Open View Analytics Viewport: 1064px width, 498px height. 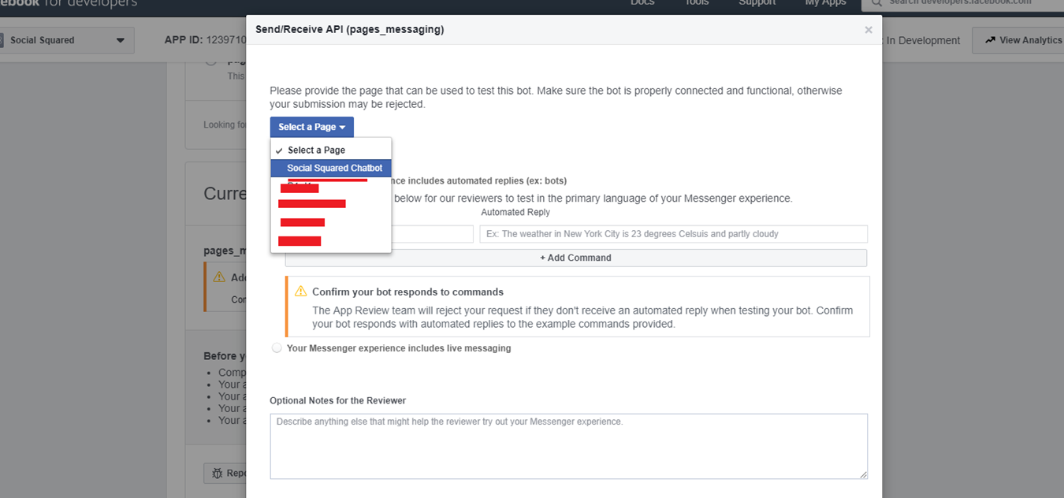pos(1023,40)
